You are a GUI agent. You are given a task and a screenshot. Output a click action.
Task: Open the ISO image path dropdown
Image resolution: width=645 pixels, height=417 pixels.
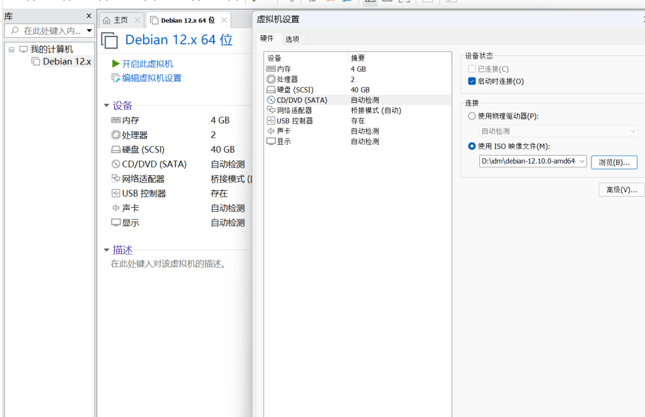pyautogui.click(x=581, y=162)
